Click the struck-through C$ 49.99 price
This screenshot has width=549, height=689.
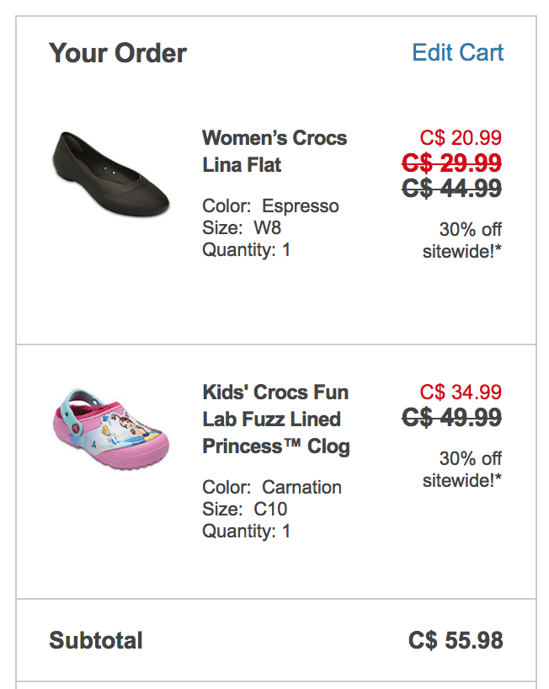[451, 418]
